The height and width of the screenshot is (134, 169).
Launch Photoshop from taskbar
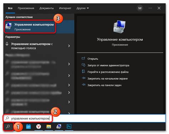point(69,127)
